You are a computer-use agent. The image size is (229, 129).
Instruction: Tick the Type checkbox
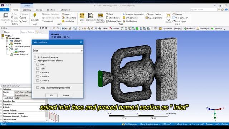tap(38, 68)
